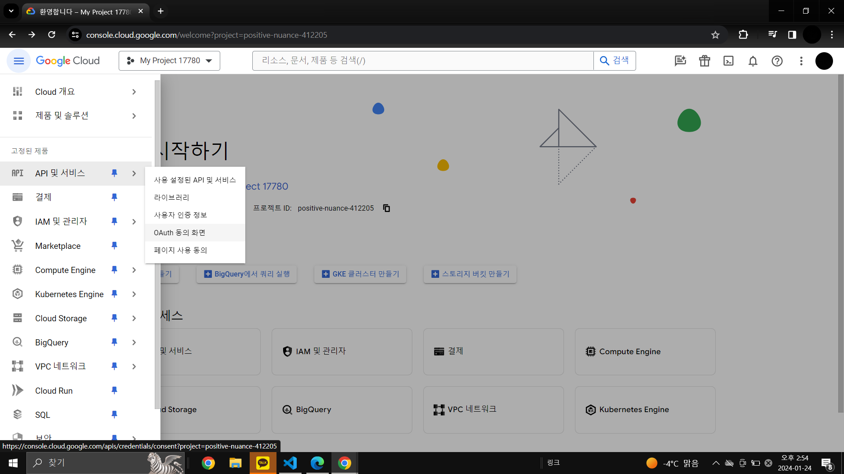Viewport: 844px width, 474px height.
Task: Toggle the pin next to SQL
Action: 114,415
